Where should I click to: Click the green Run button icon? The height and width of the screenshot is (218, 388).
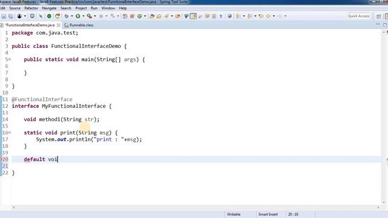[78, 16]
